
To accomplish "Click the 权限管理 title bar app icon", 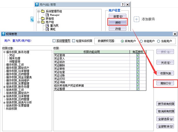I will pyautogui.click(x=3, y=34).
